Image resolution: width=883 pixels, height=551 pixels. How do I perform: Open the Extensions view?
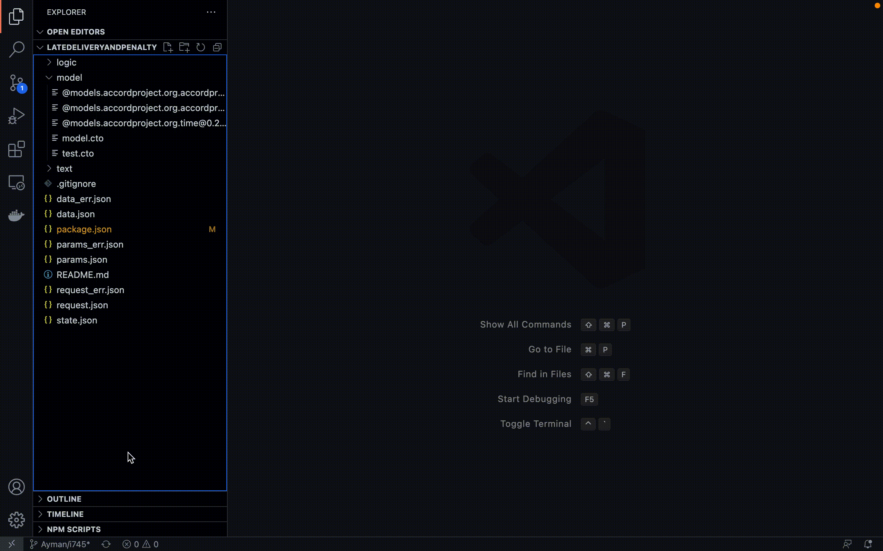click(17, 149)
